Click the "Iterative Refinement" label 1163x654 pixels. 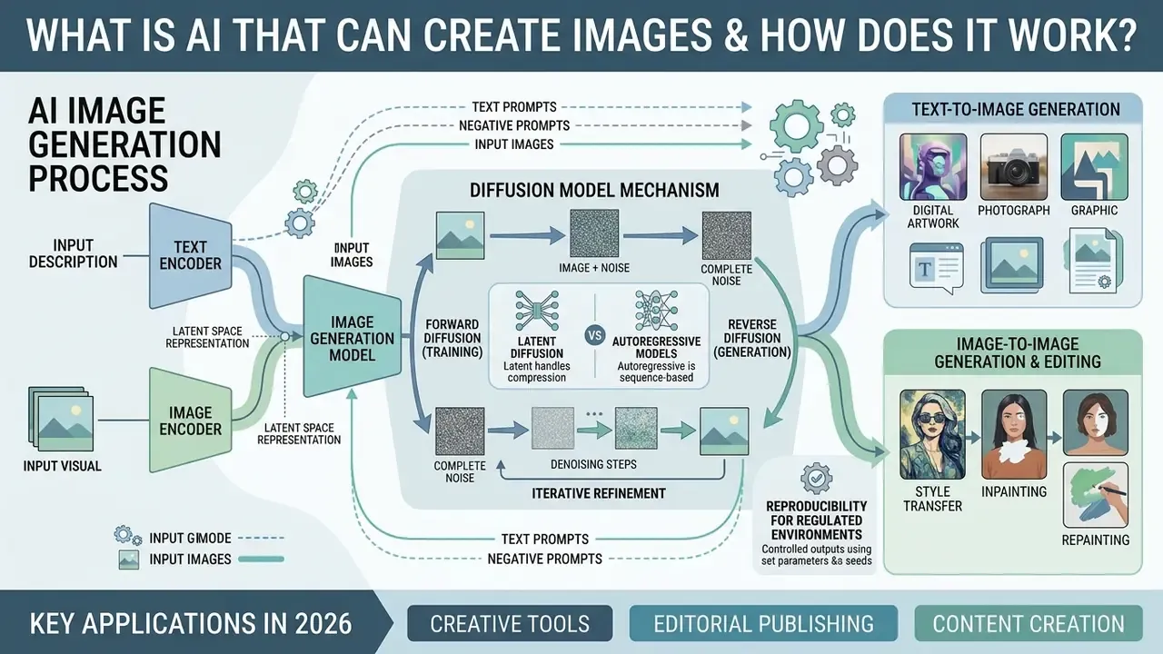(x=599, y=493)
